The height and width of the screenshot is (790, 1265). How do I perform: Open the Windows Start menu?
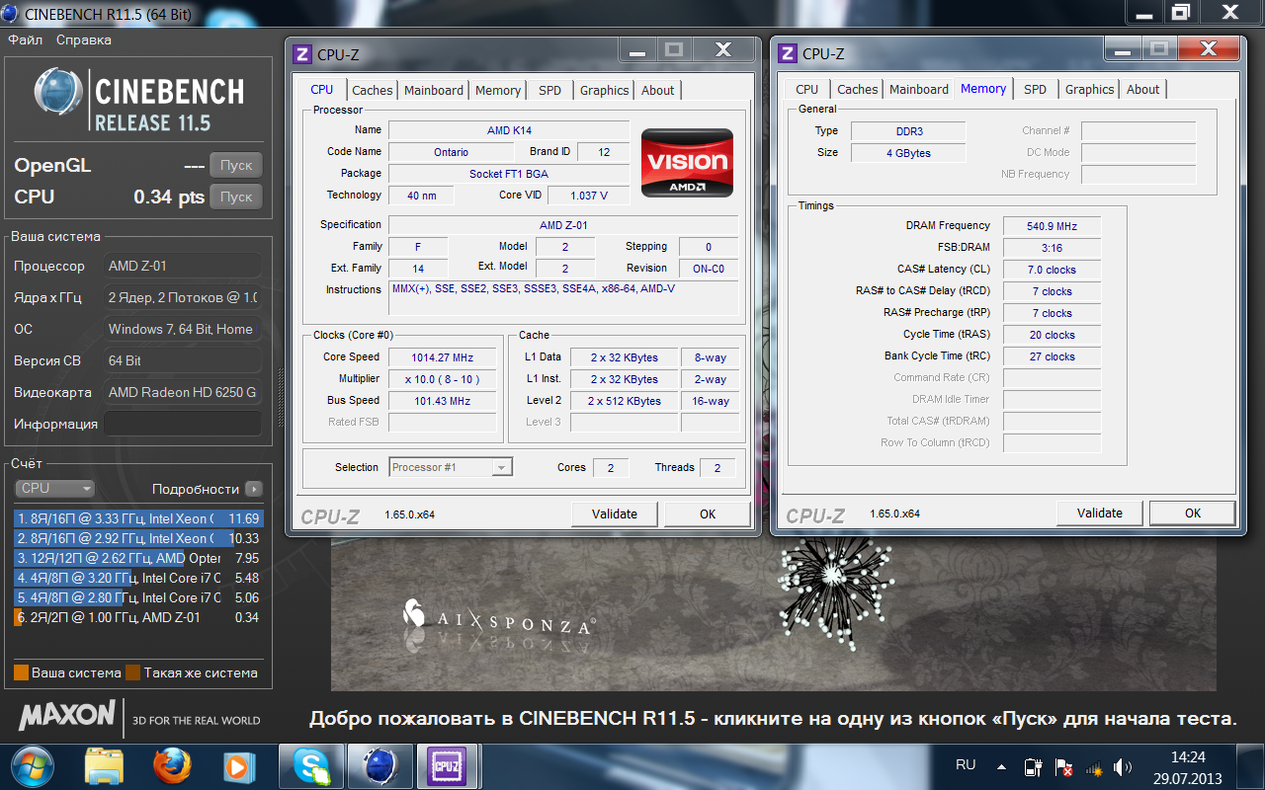tap(32, 765)
